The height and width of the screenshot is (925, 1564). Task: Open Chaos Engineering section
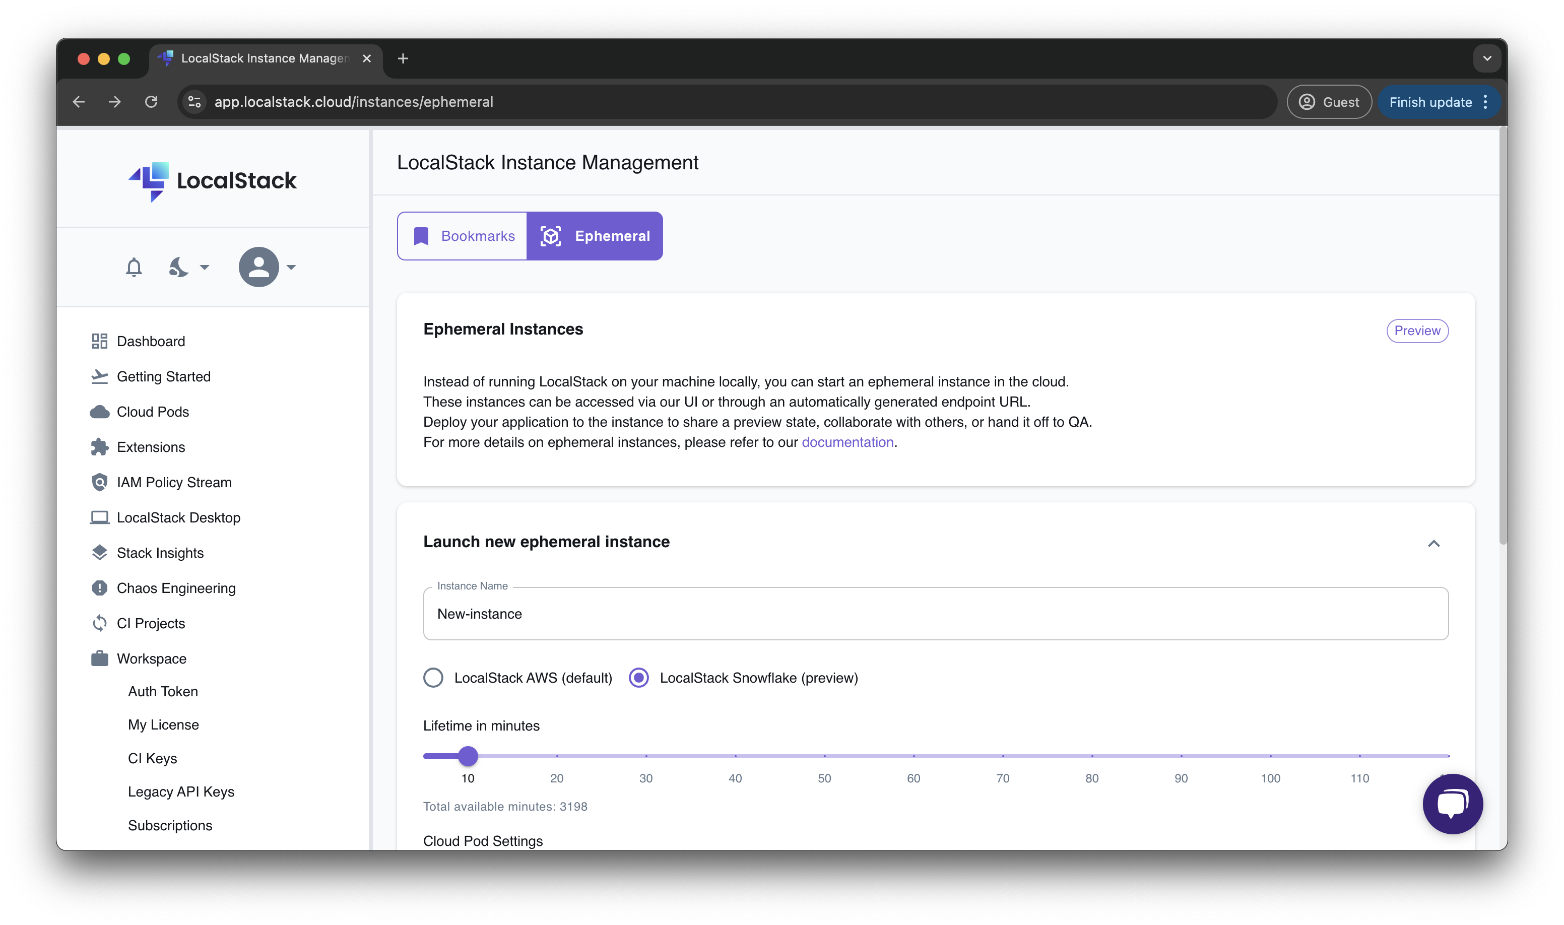click(176, 587)
